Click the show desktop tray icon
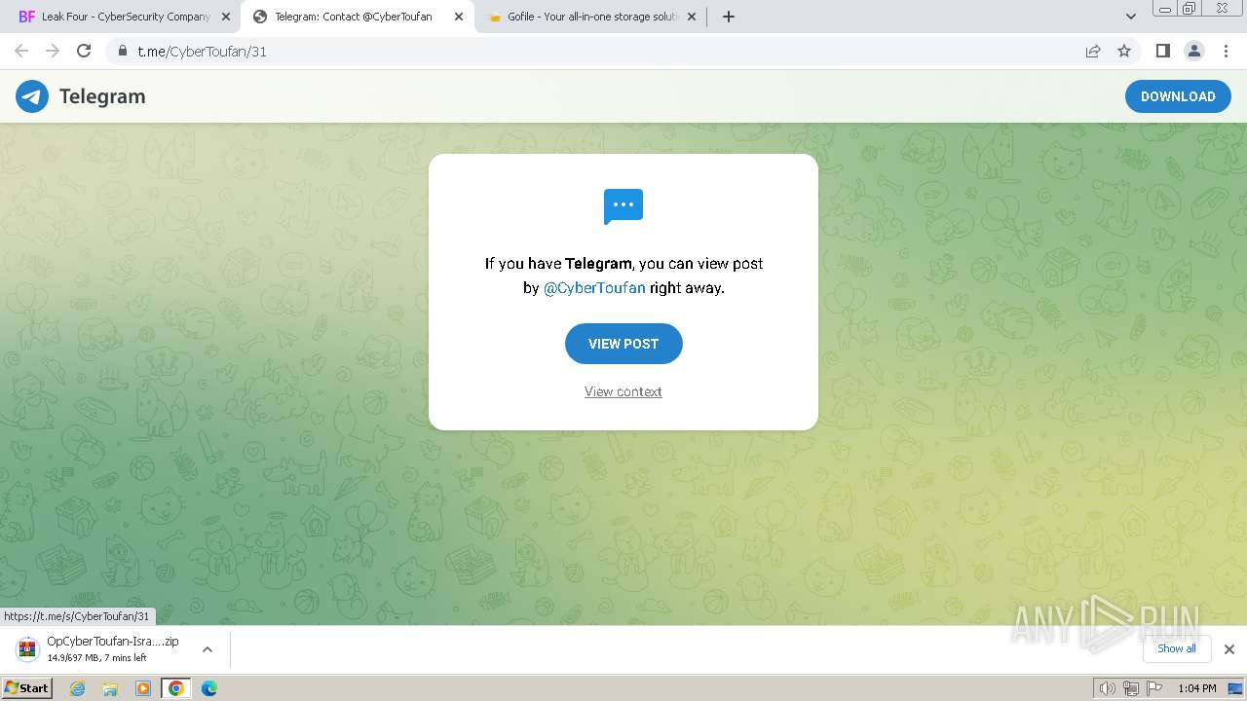Image resolution: width=1247 pixels, height=701 pixels. [x=1235, y=688]
